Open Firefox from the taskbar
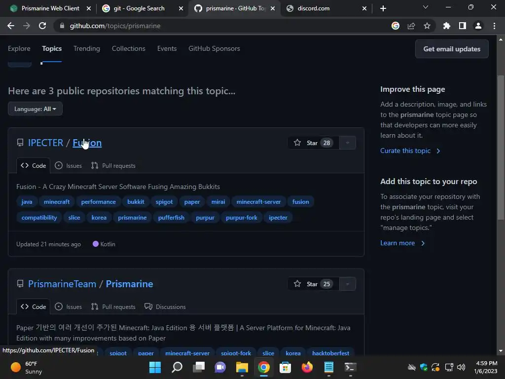Viewport: 505px width, 379px height. pyautogui.click(x=307, y=367)
